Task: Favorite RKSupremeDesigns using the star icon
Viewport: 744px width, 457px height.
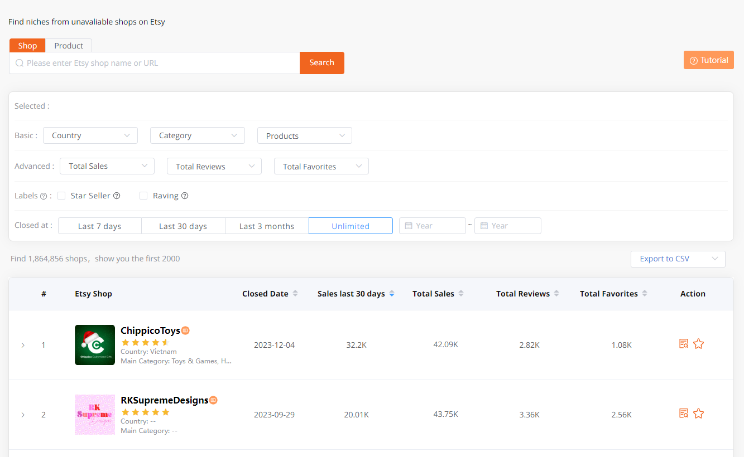Action: [698, 414]
